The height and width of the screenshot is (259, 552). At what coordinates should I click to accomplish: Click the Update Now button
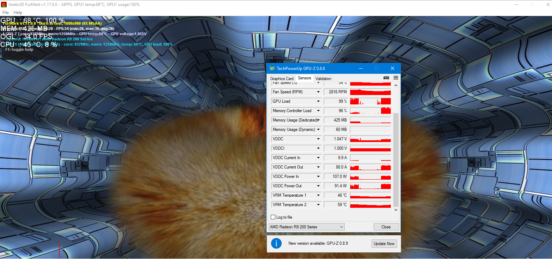[x=384, y=244]
